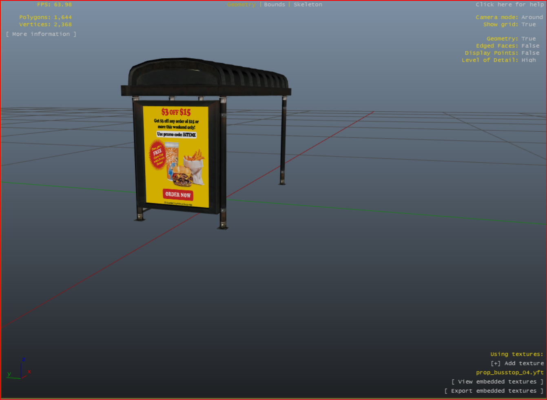Click the [+] Add texture button
This screenshot has width=547, height=400.
click(x=517, y=363)
